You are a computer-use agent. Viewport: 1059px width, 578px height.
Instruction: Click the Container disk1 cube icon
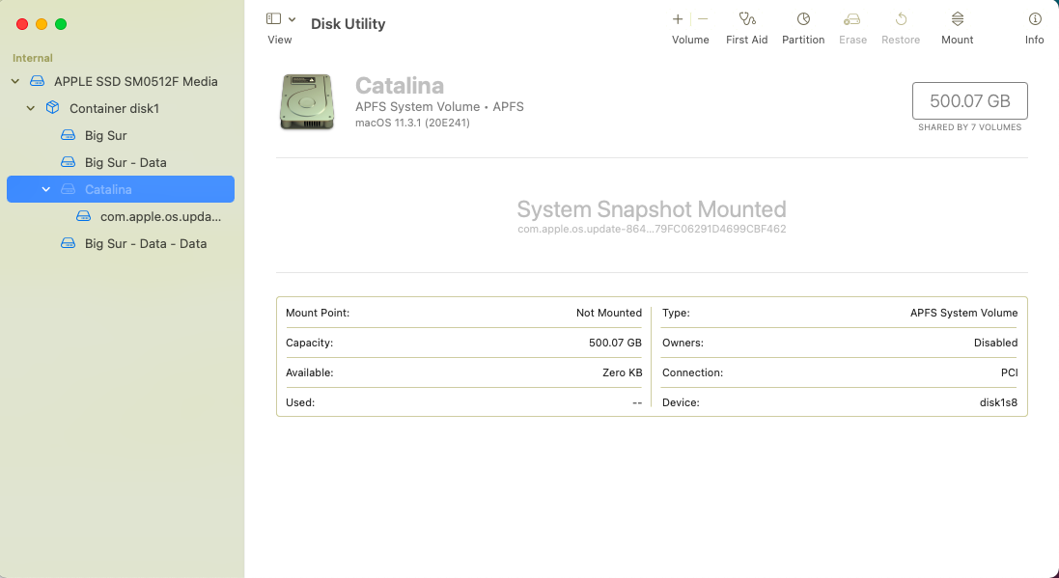click(x=53, y=108)
